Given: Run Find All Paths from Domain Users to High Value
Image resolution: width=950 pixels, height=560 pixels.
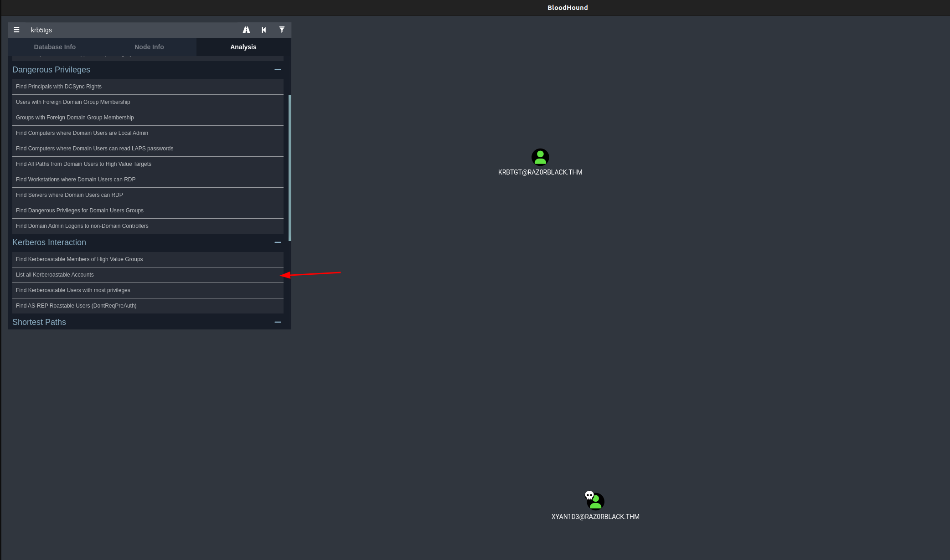Looking at the screenshot, I should tap(148, 164).
